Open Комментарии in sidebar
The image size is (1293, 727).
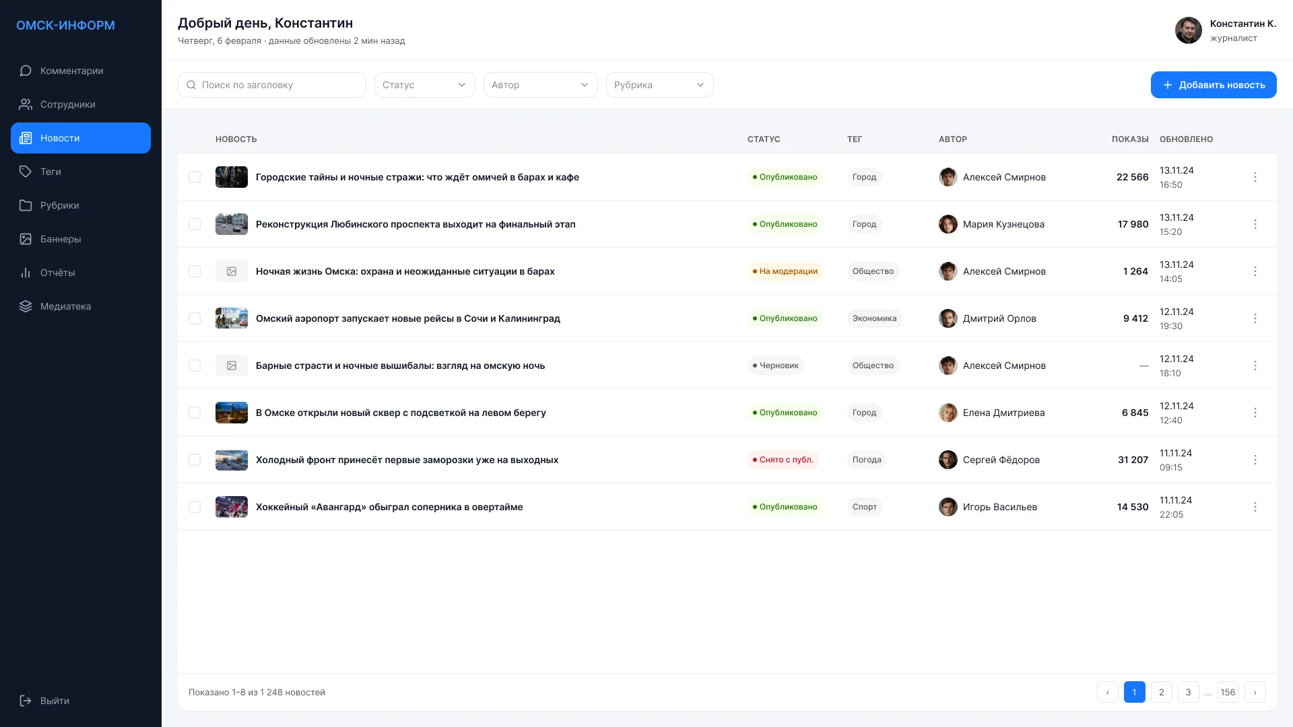(81, 71)
